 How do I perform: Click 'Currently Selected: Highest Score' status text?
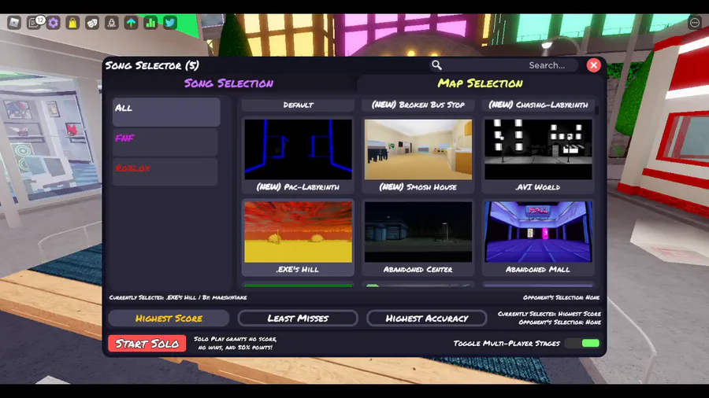point(549,314)
